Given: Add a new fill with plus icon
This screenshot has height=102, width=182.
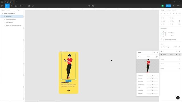Looking at the screenshot, I should [179, 52].
